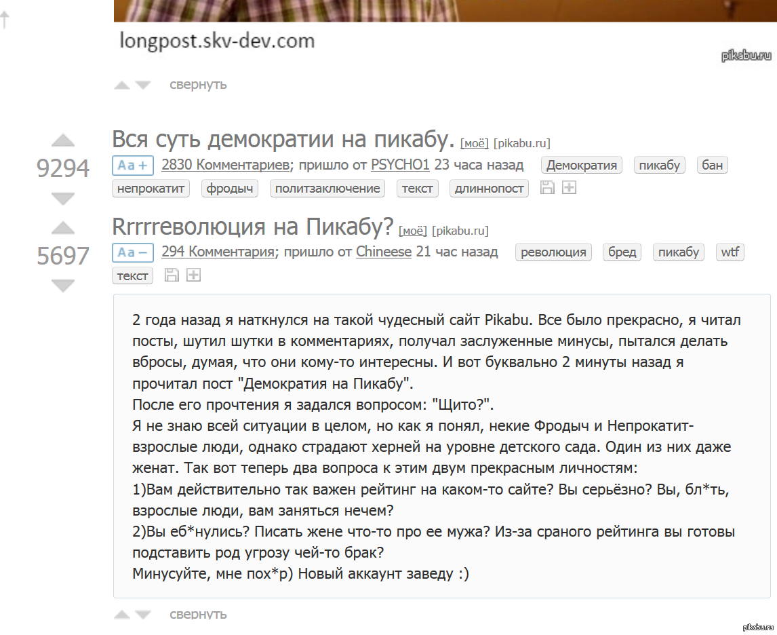Upvote the Rrrrреволюция на Пикабу post
Image resolution: width=777 pixels, height=635 pixels.
point(63,228)
